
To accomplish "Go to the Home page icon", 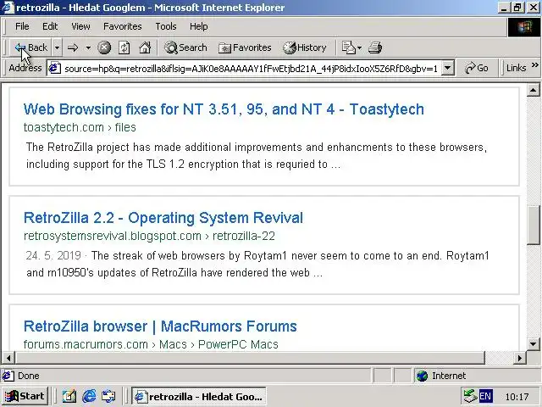I will (145, 47).
